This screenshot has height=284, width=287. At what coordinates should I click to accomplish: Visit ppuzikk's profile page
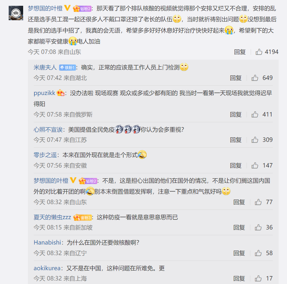pos(44,93)
